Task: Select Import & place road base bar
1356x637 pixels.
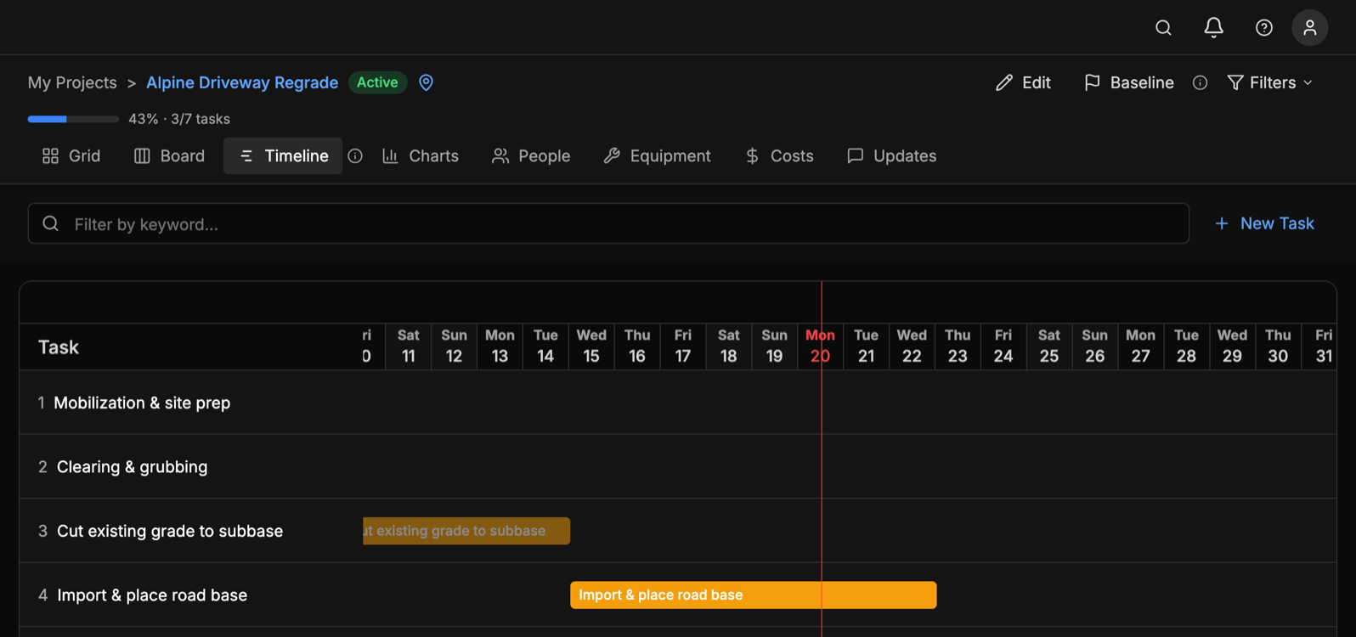Action: click(754, 595)
